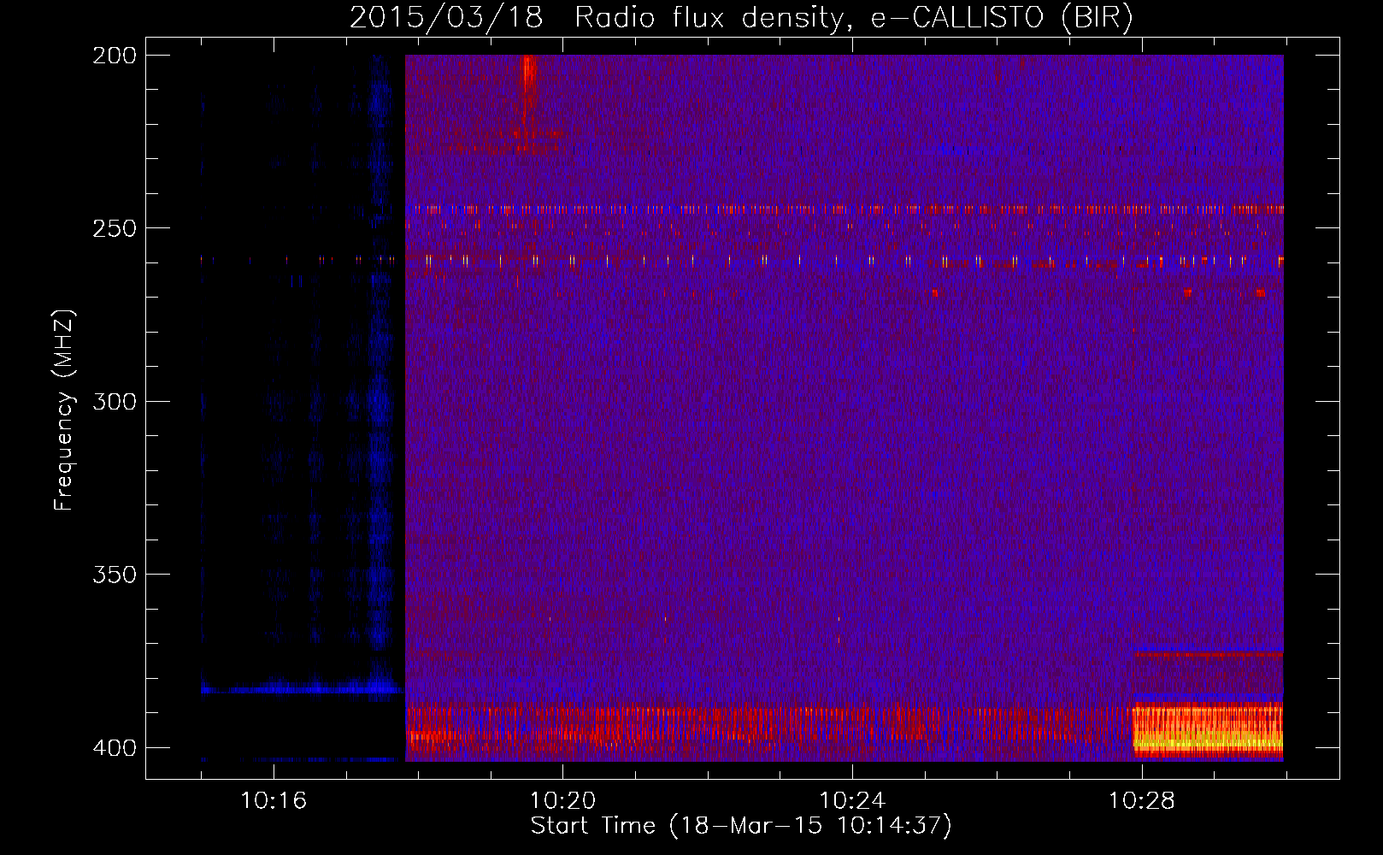
Task: Click the 'Frequency (MHZ)' axis label
Action: [x=64, y=410]
